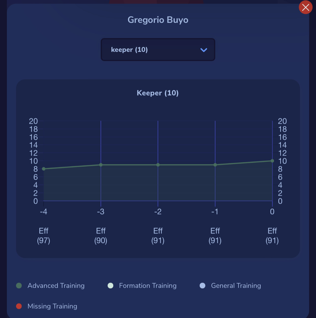Toggle Formation Training legend dot
Image resolution: width=316 pixels, height=318 pixels.
coord(110,286)
